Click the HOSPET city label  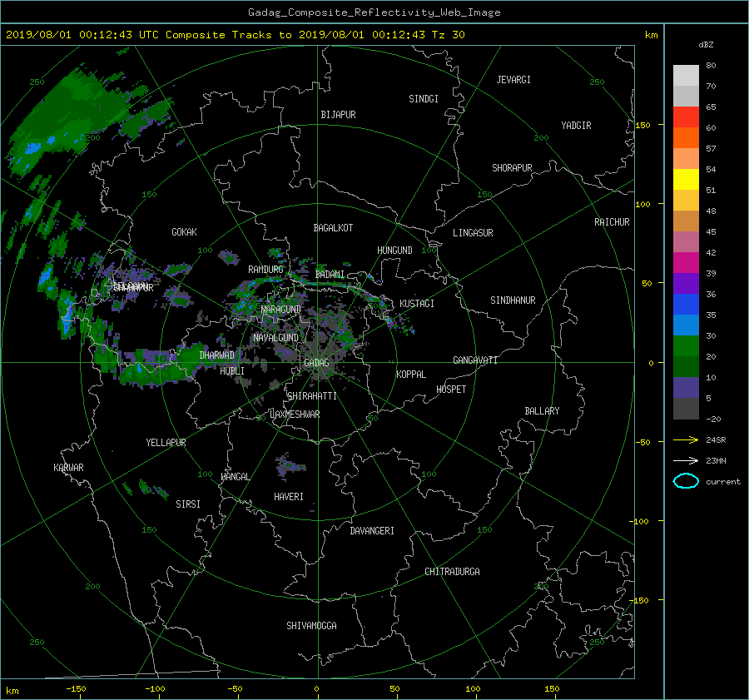pyautogui.click(x=451, y=390)
